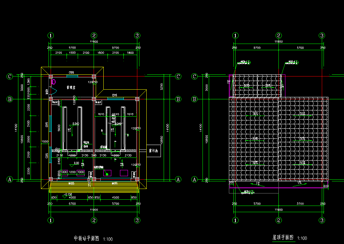
Task: Click the green dot inside the magenta box
Action: tap(107, 173)
